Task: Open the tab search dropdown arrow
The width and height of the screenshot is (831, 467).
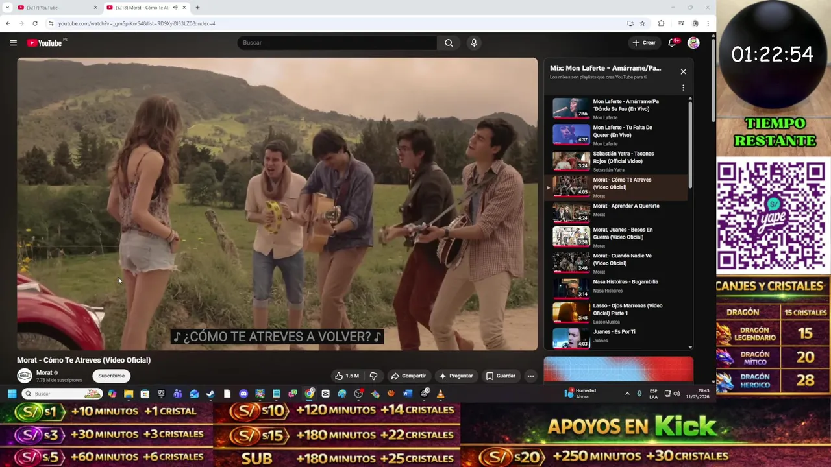Action: (x=7, y=7)
